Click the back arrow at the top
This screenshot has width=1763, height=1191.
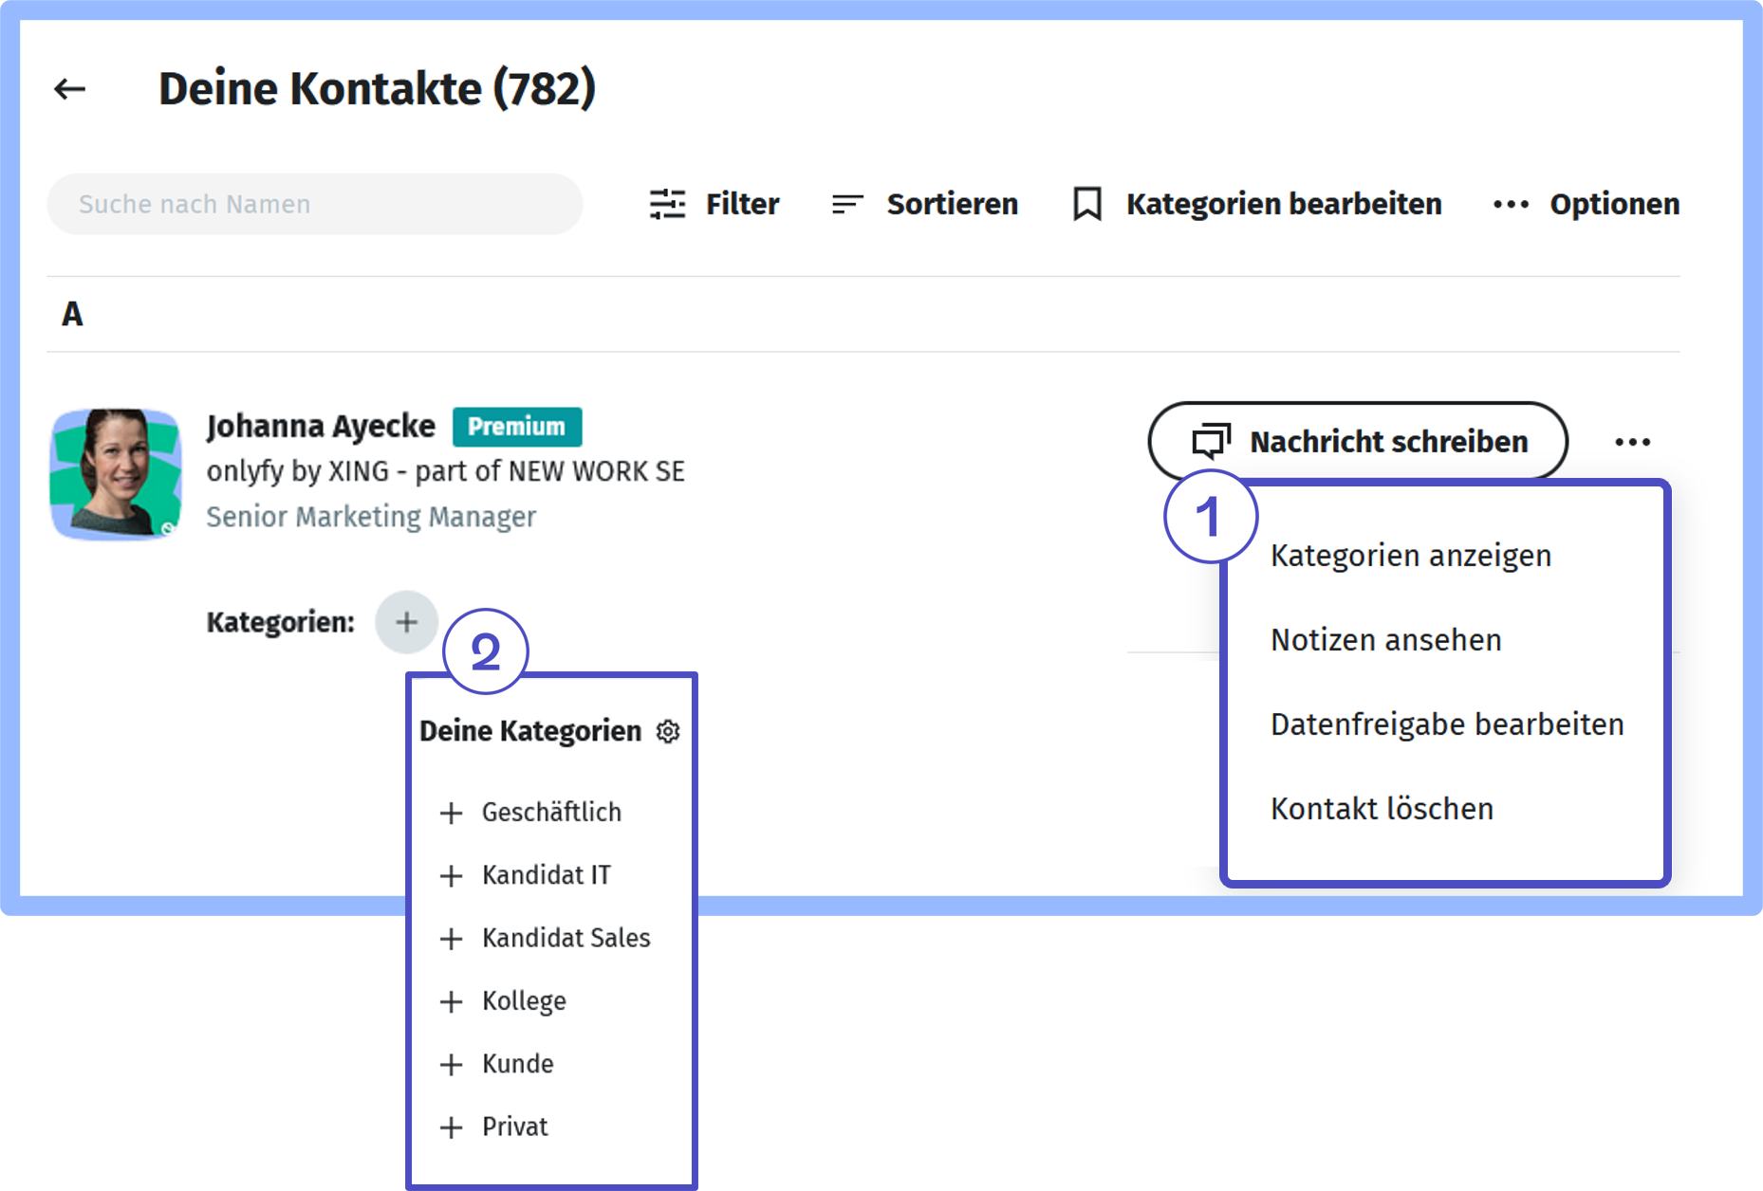pyautogui.click(x=67, y=88)
